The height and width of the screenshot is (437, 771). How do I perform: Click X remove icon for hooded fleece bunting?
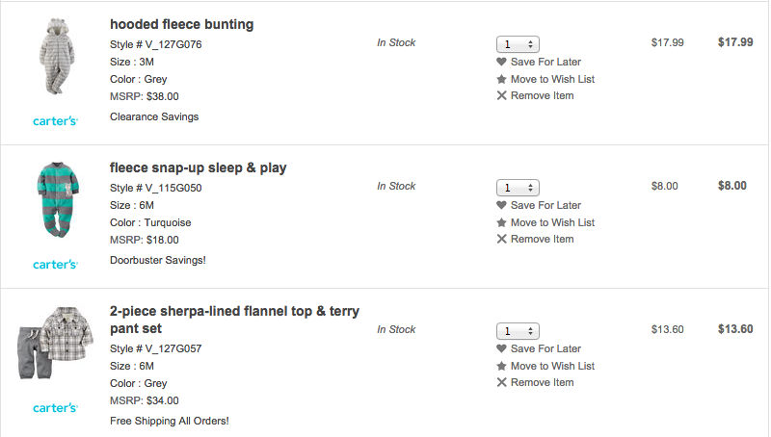pyautogui.click(x=501, y=95)
